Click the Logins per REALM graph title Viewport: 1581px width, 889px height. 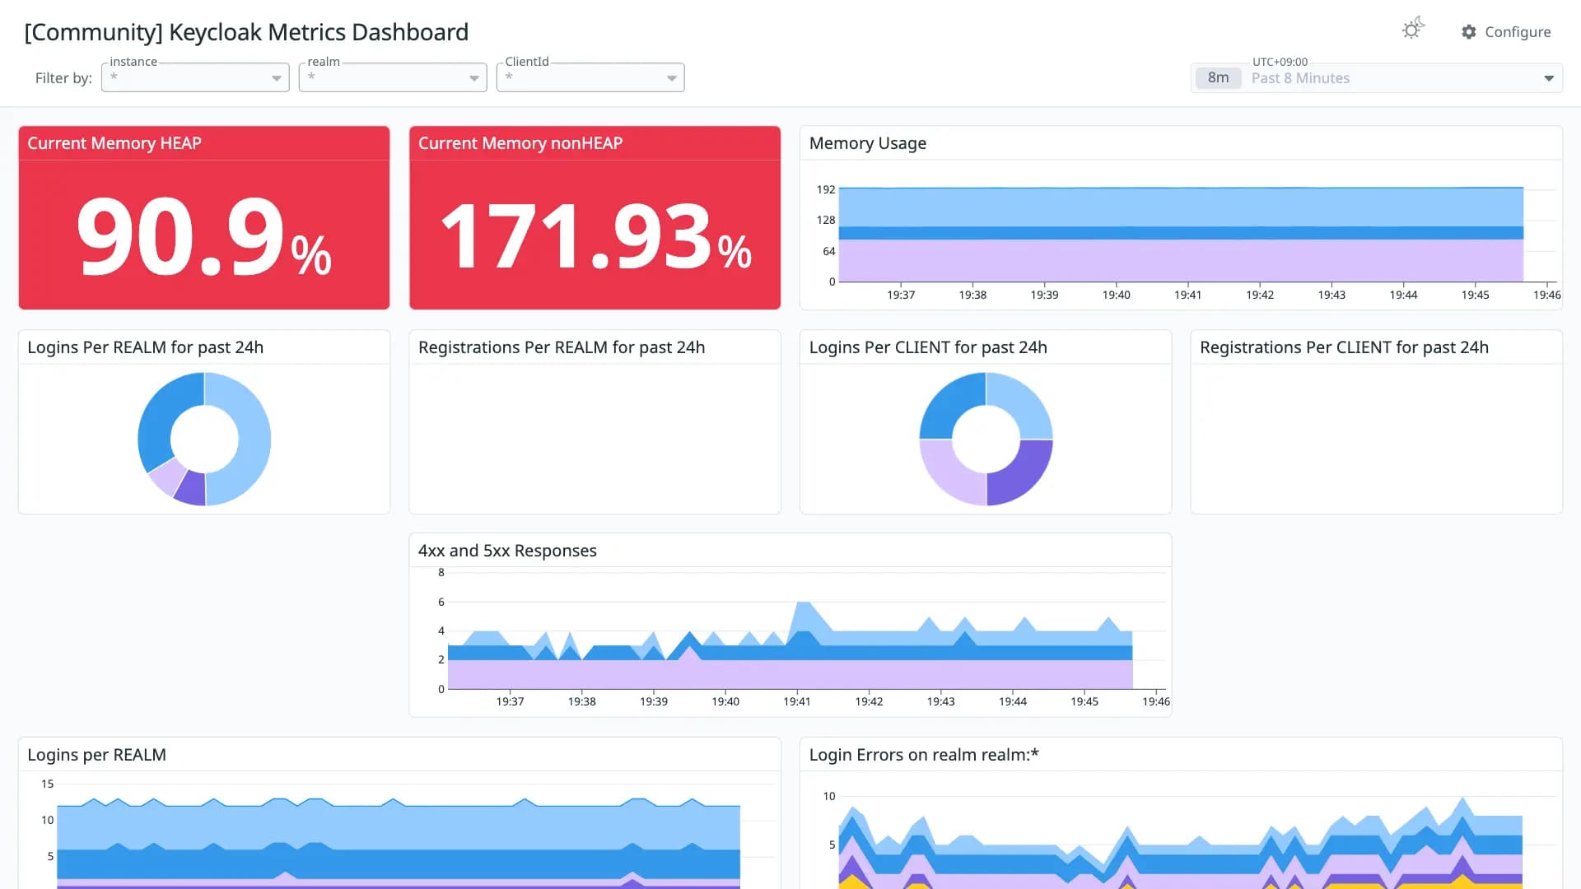[x=96, y=755]
